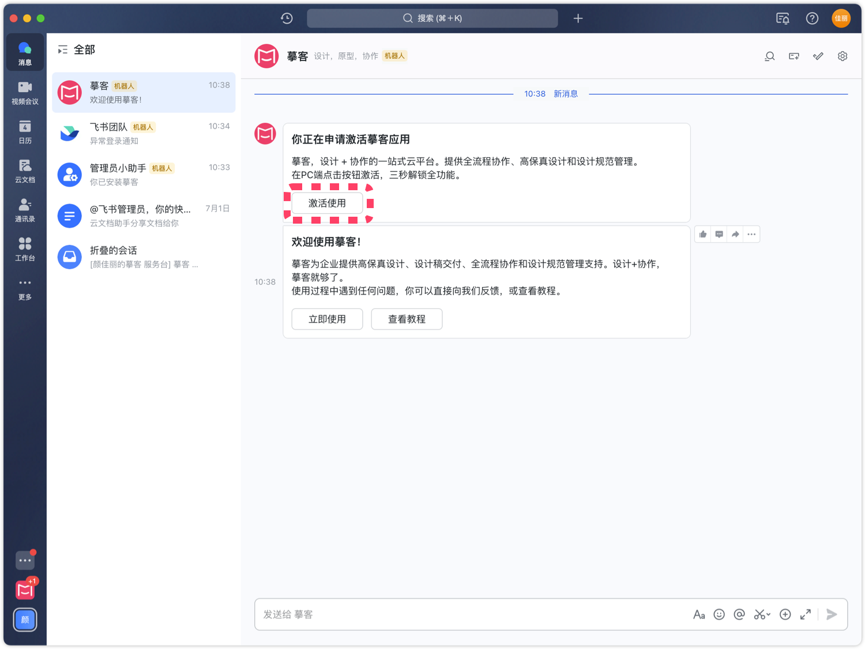The image size is (865, 649).
Task: Open the emoji picker icon in input bar
Action: tap(719, 614)
